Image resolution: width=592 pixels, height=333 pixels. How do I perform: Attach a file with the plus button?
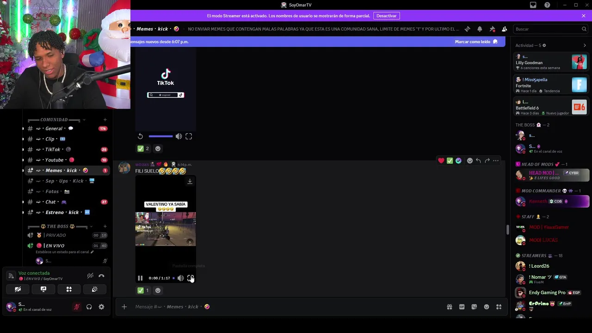pos(124,307)
